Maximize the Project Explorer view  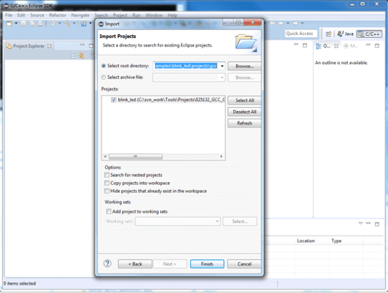(91, 46)
